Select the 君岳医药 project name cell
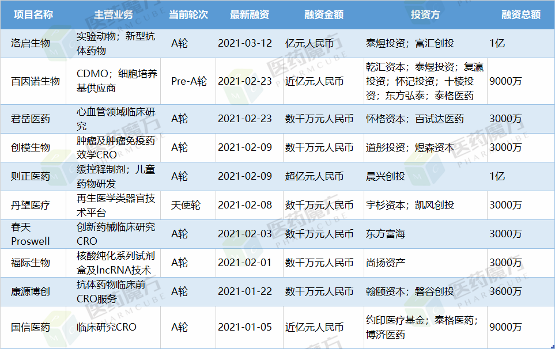 33,119
